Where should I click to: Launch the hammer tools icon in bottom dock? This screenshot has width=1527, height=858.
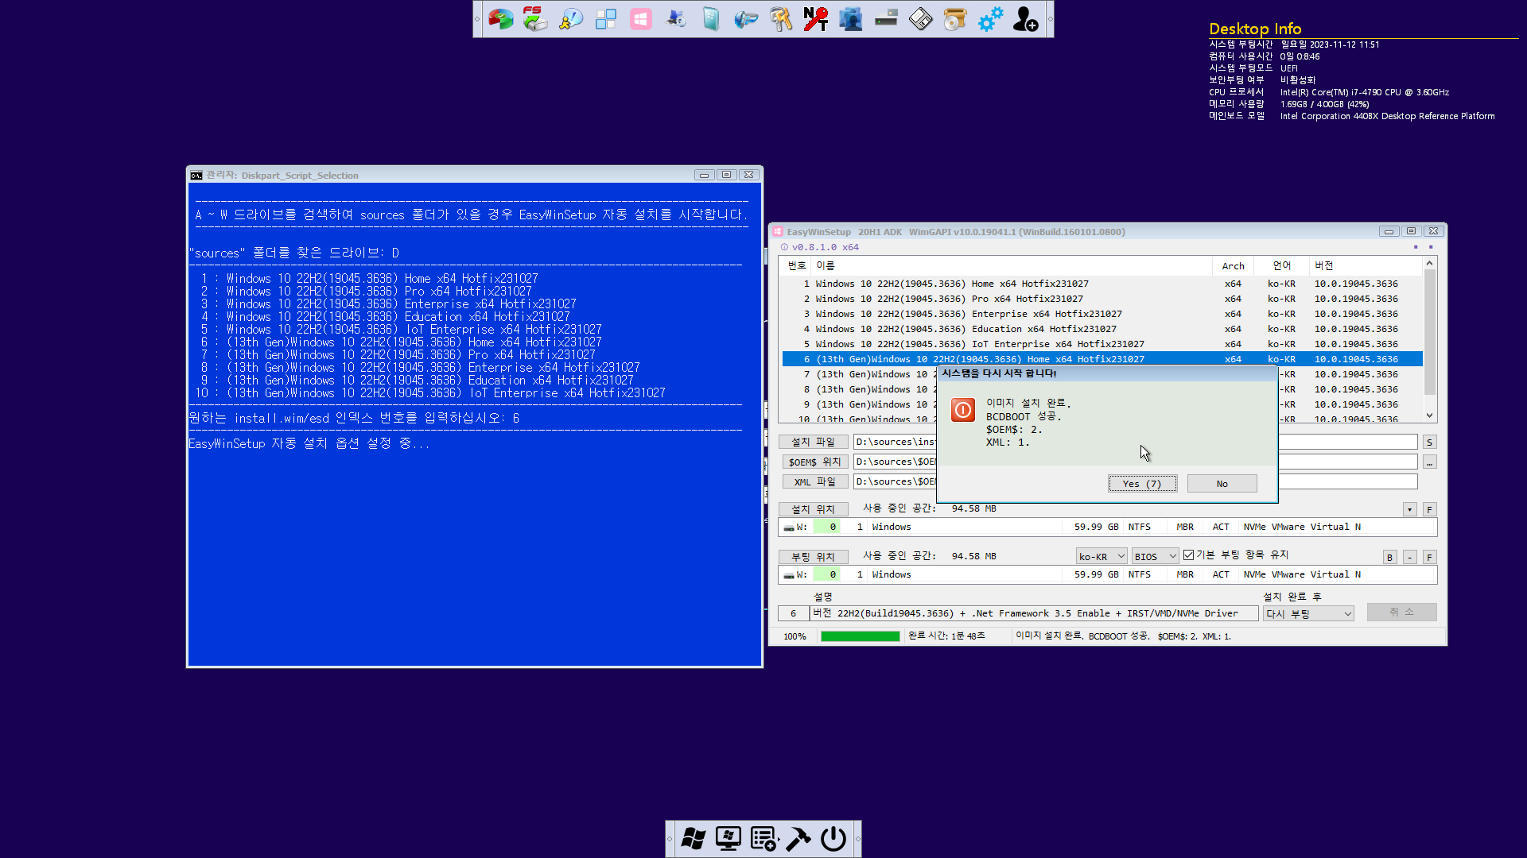coord(798,839)
